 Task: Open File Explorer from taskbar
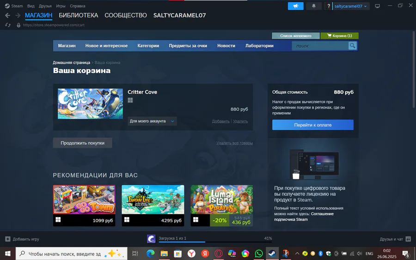(x=164, y=254)
